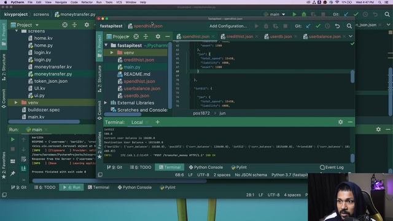Run main configuration in kivyproject window
The image size is (393, 221).
pos(294,14)
